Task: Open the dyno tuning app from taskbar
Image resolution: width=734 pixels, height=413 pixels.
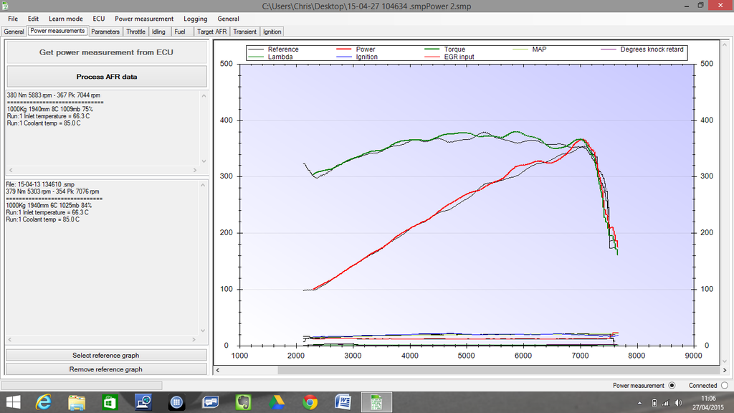Action: [x=376, y=402]
